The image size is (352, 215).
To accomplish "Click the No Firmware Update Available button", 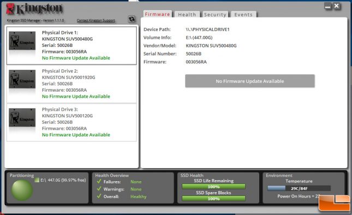I will tap(250, 81).
